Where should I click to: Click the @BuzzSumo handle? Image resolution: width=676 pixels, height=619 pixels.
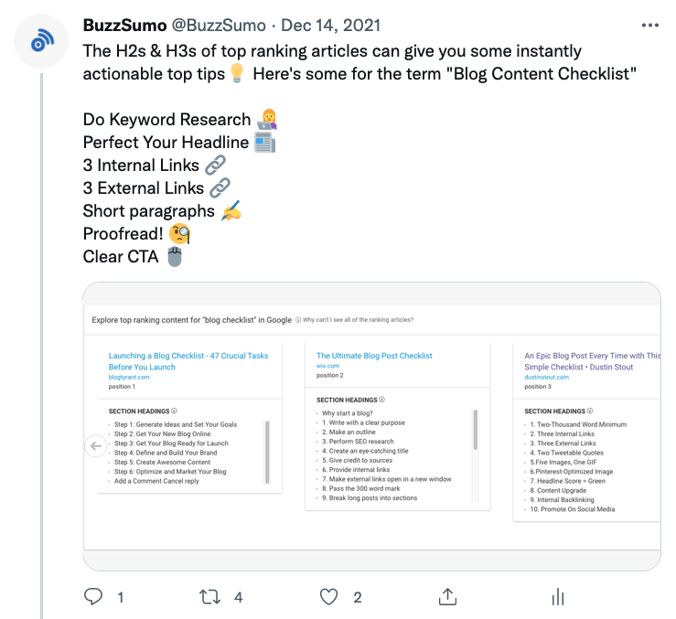[x=220, y=25]
